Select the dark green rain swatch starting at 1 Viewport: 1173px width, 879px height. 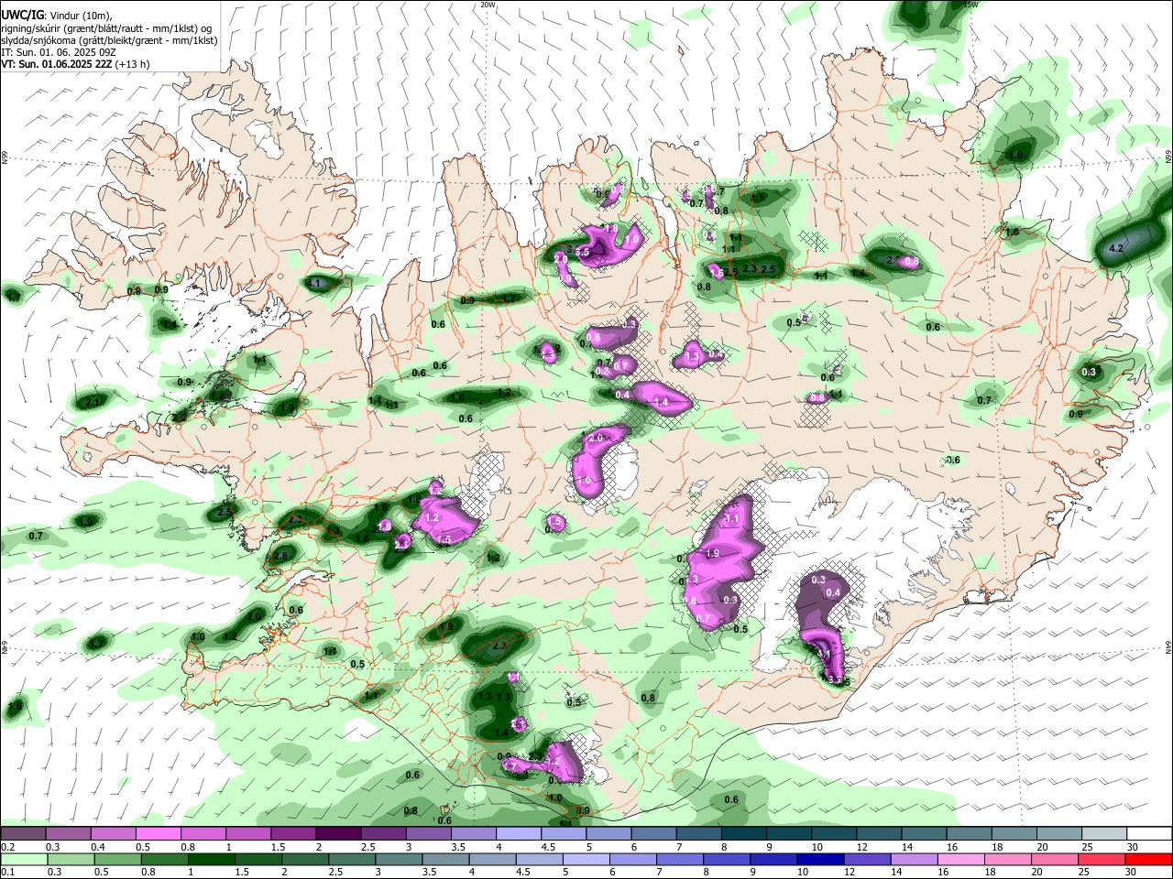click(212, 860)
